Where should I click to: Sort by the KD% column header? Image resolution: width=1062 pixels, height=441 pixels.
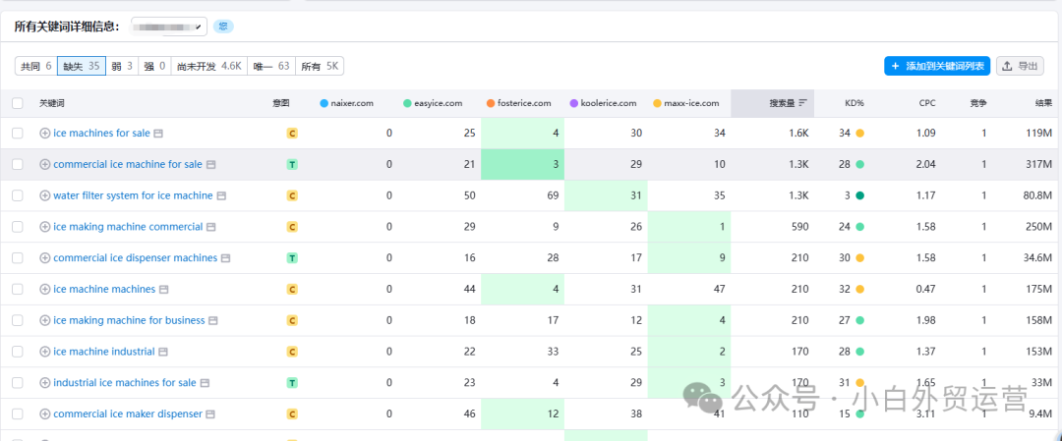[x=855, y=103]
